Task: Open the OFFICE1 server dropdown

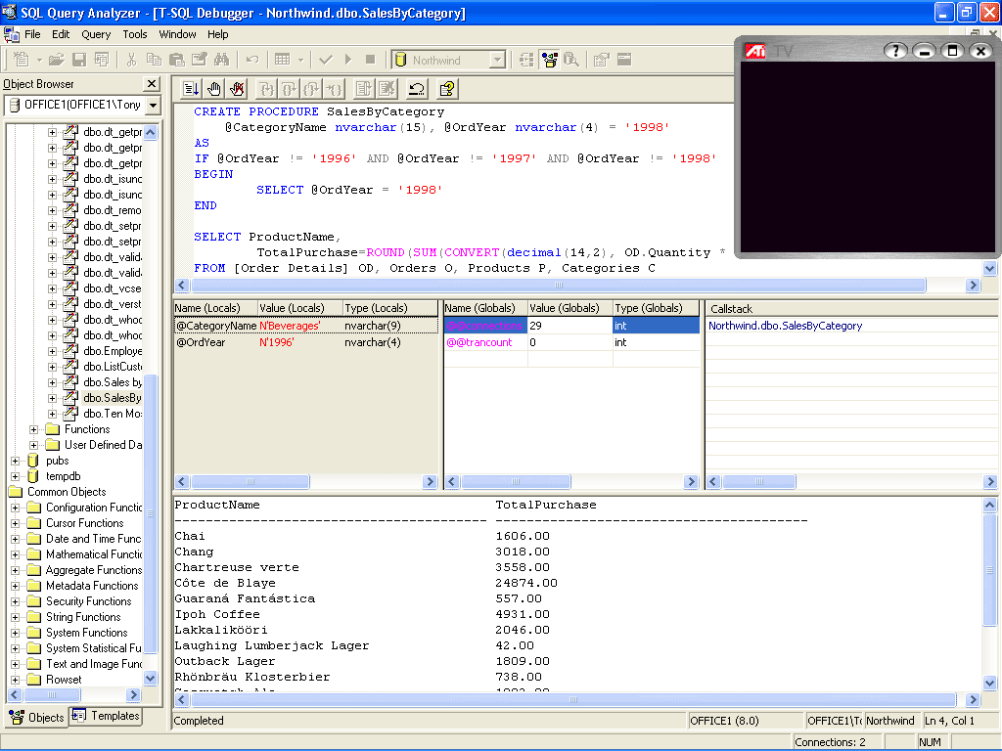Action: click(x=152, y=105)
